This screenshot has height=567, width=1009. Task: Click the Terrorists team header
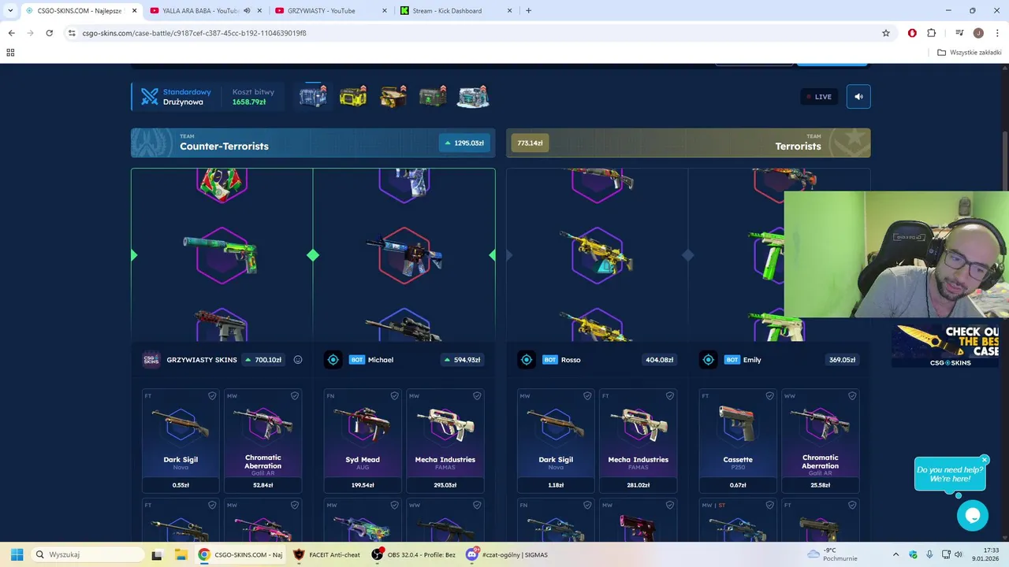(688, 143)
